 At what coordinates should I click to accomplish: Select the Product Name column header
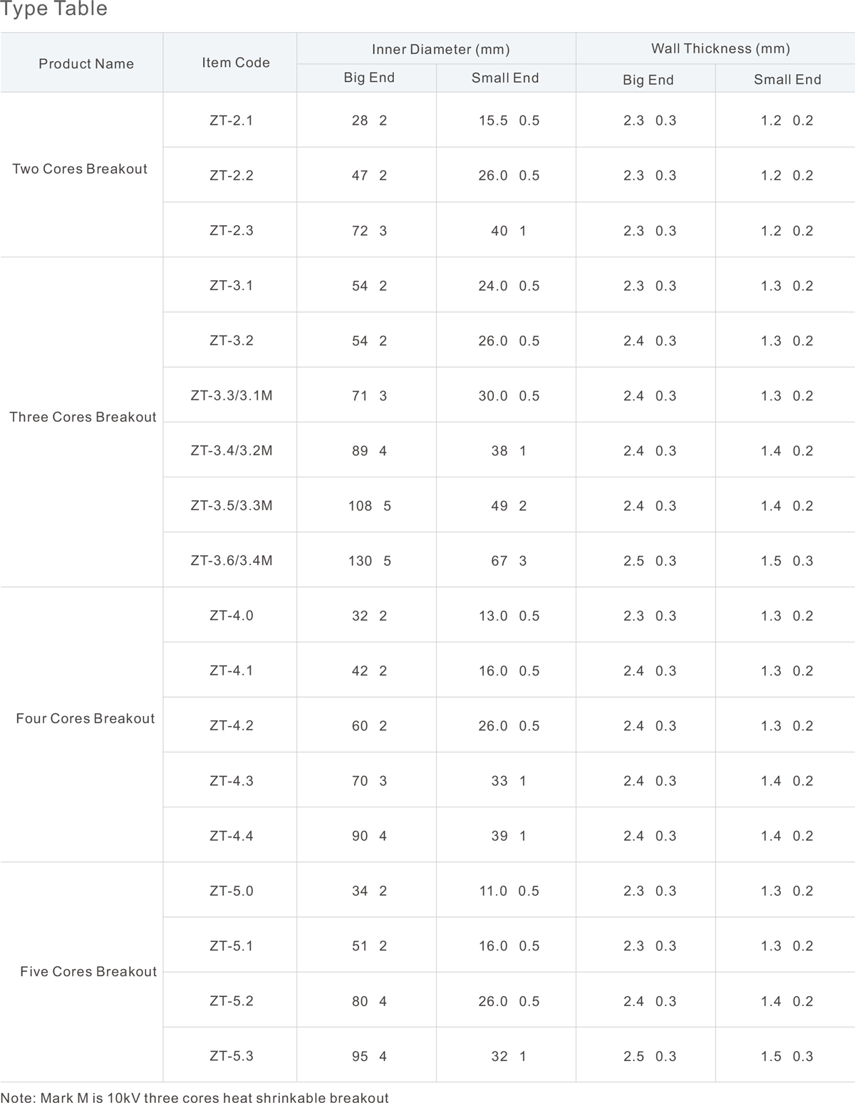coord(86,63)
